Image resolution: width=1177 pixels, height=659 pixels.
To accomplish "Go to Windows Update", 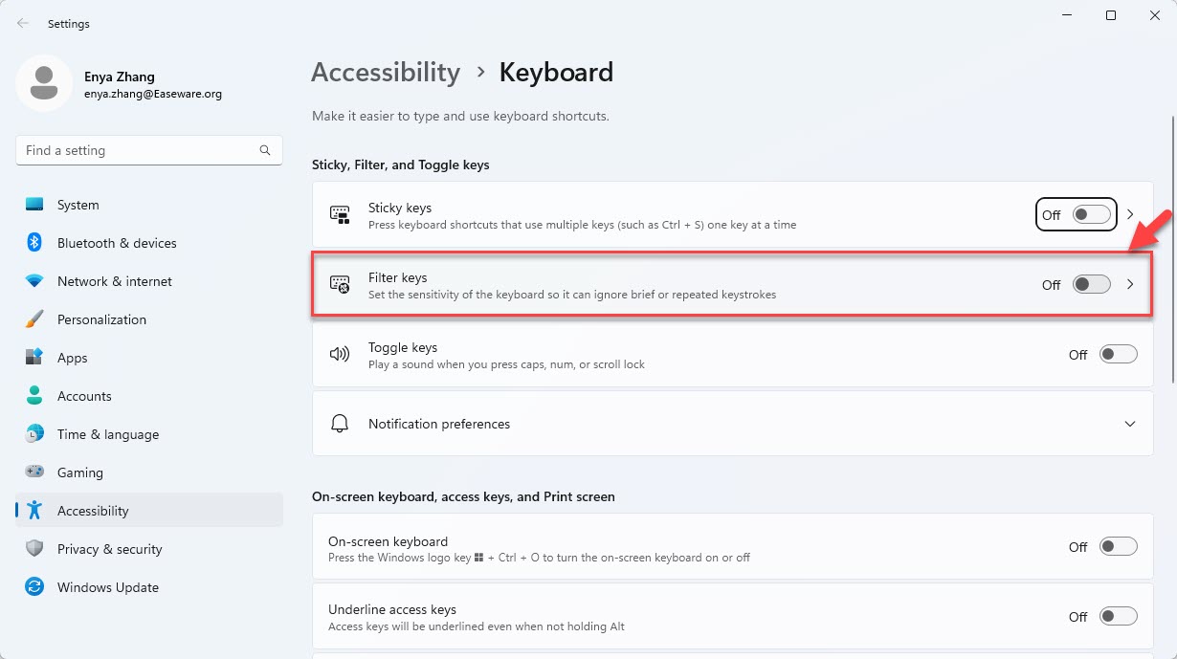I will point(108,586).
